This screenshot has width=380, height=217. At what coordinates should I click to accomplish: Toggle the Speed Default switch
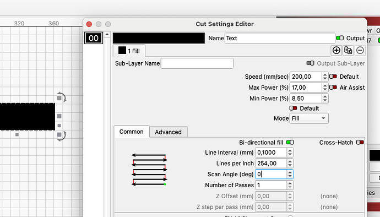click(333, 77)
